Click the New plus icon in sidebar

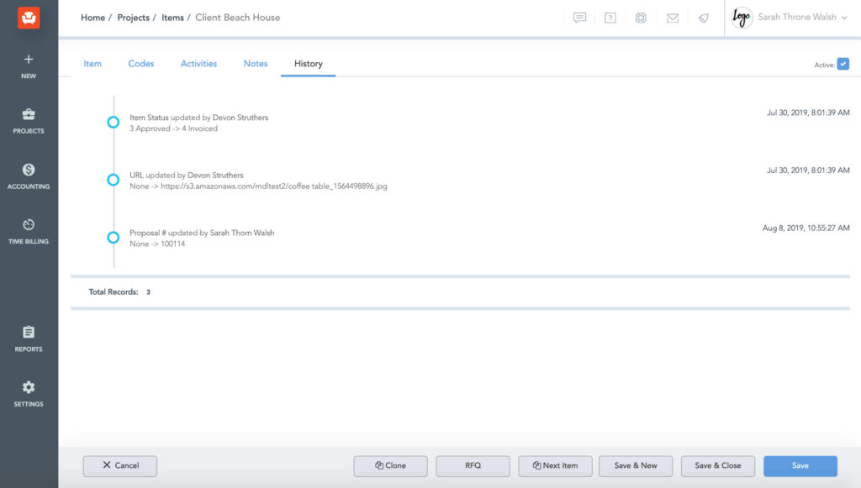(x=29, y=60)
